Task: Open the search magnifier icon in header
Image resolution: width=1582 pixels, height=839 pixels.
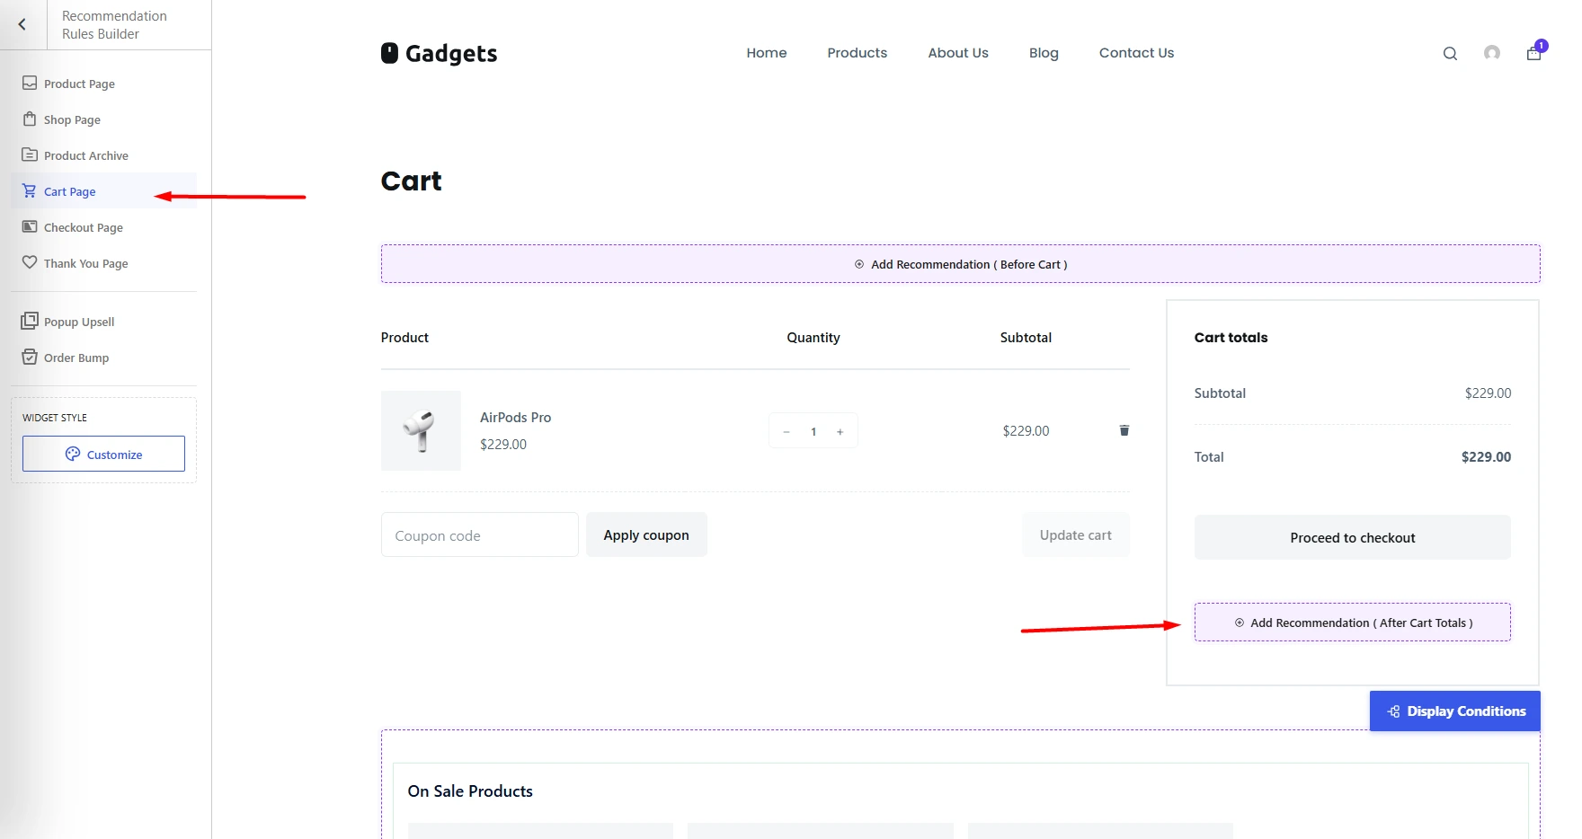Action: coord(1450,54)
